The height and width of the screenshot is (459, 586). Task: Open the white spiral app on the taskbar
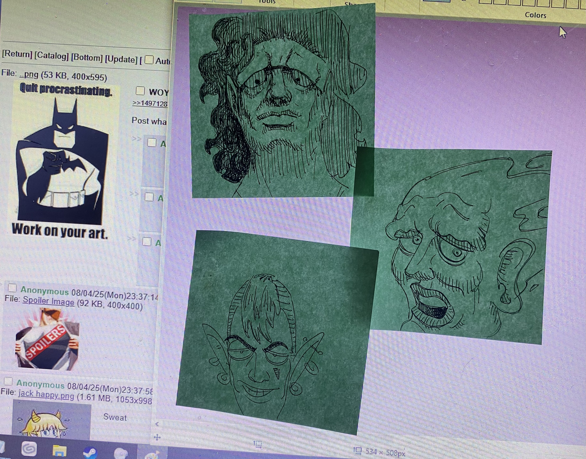click(x=29, y=449)
